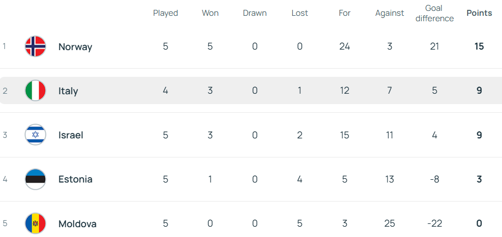Open the Norway team link

point(75,47)
